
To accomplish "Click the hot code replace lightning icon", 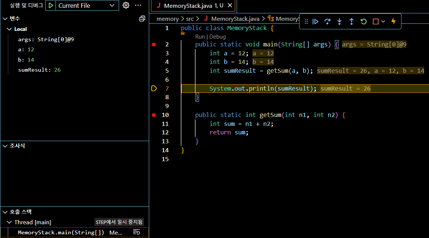I will pyautogui.click(x=393, y=21).
